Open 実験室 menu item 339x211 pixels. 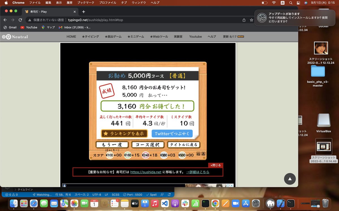point(178,37)
